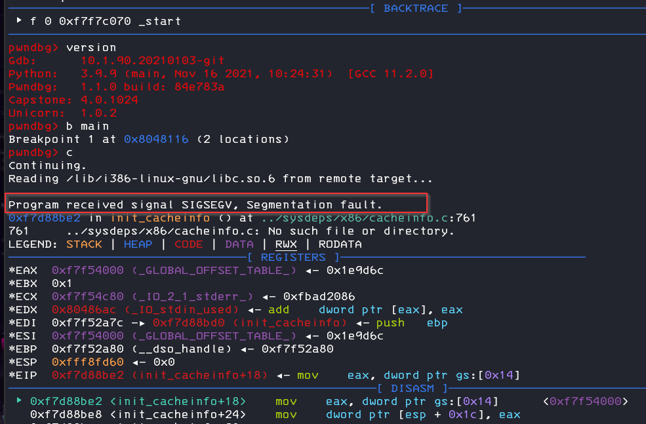646x424 pixels.
Task: Click breakpoint address 0x8048116
Action: 156,139
